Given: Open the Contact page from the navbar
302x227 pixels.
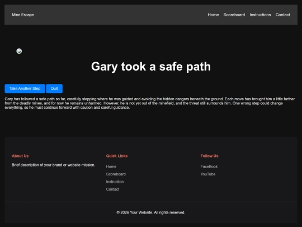Looking at the screenshot, I should (x=282, y=15).
